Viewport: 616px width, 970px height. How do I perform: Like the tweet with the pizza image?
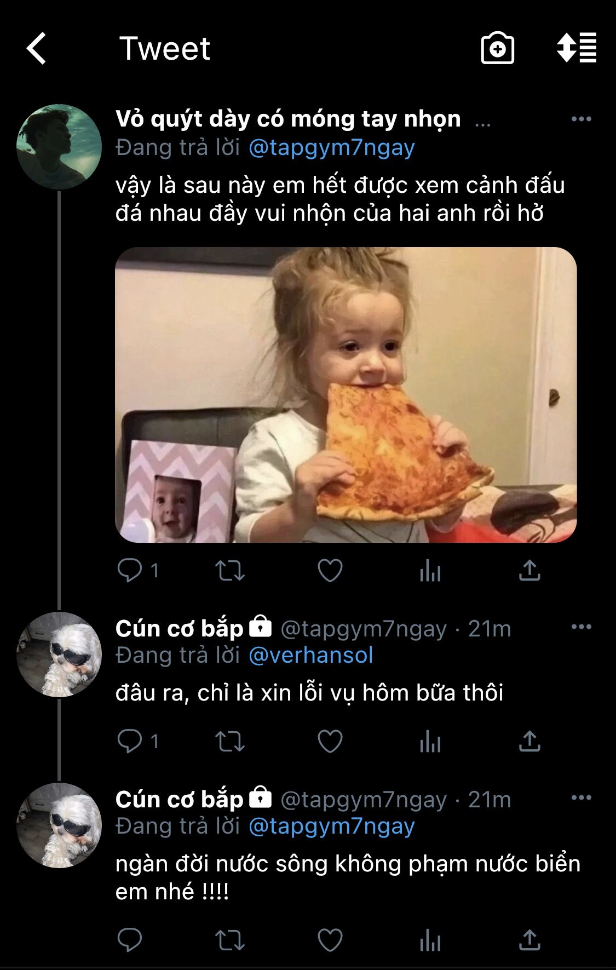pos(330,571)
